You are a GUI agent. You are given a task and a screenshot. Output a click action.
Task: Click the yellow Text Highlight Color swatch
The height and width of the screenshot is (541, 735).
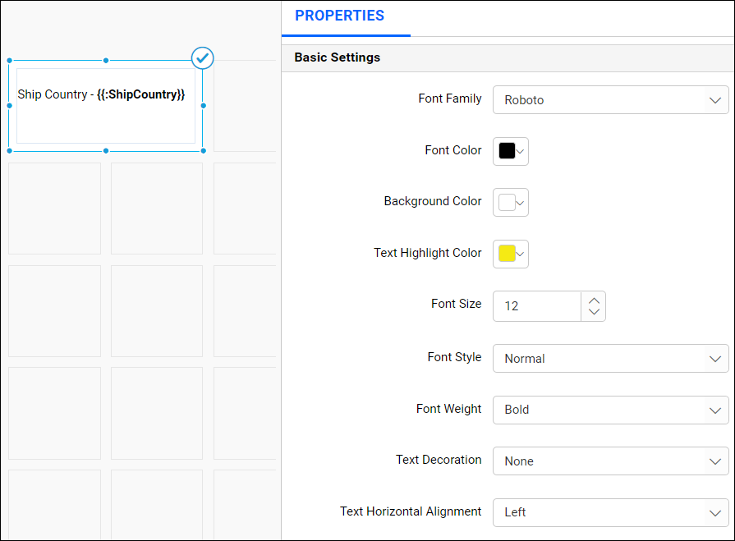tap(507, 254)
